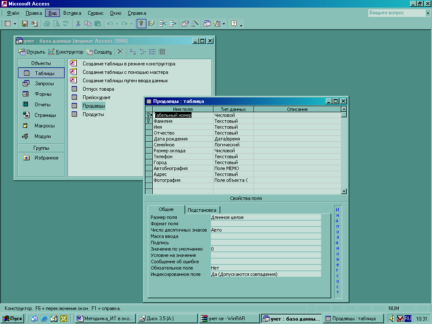
Task: Click the Delete Rows toolbar icon
Action: click(173, 24)
